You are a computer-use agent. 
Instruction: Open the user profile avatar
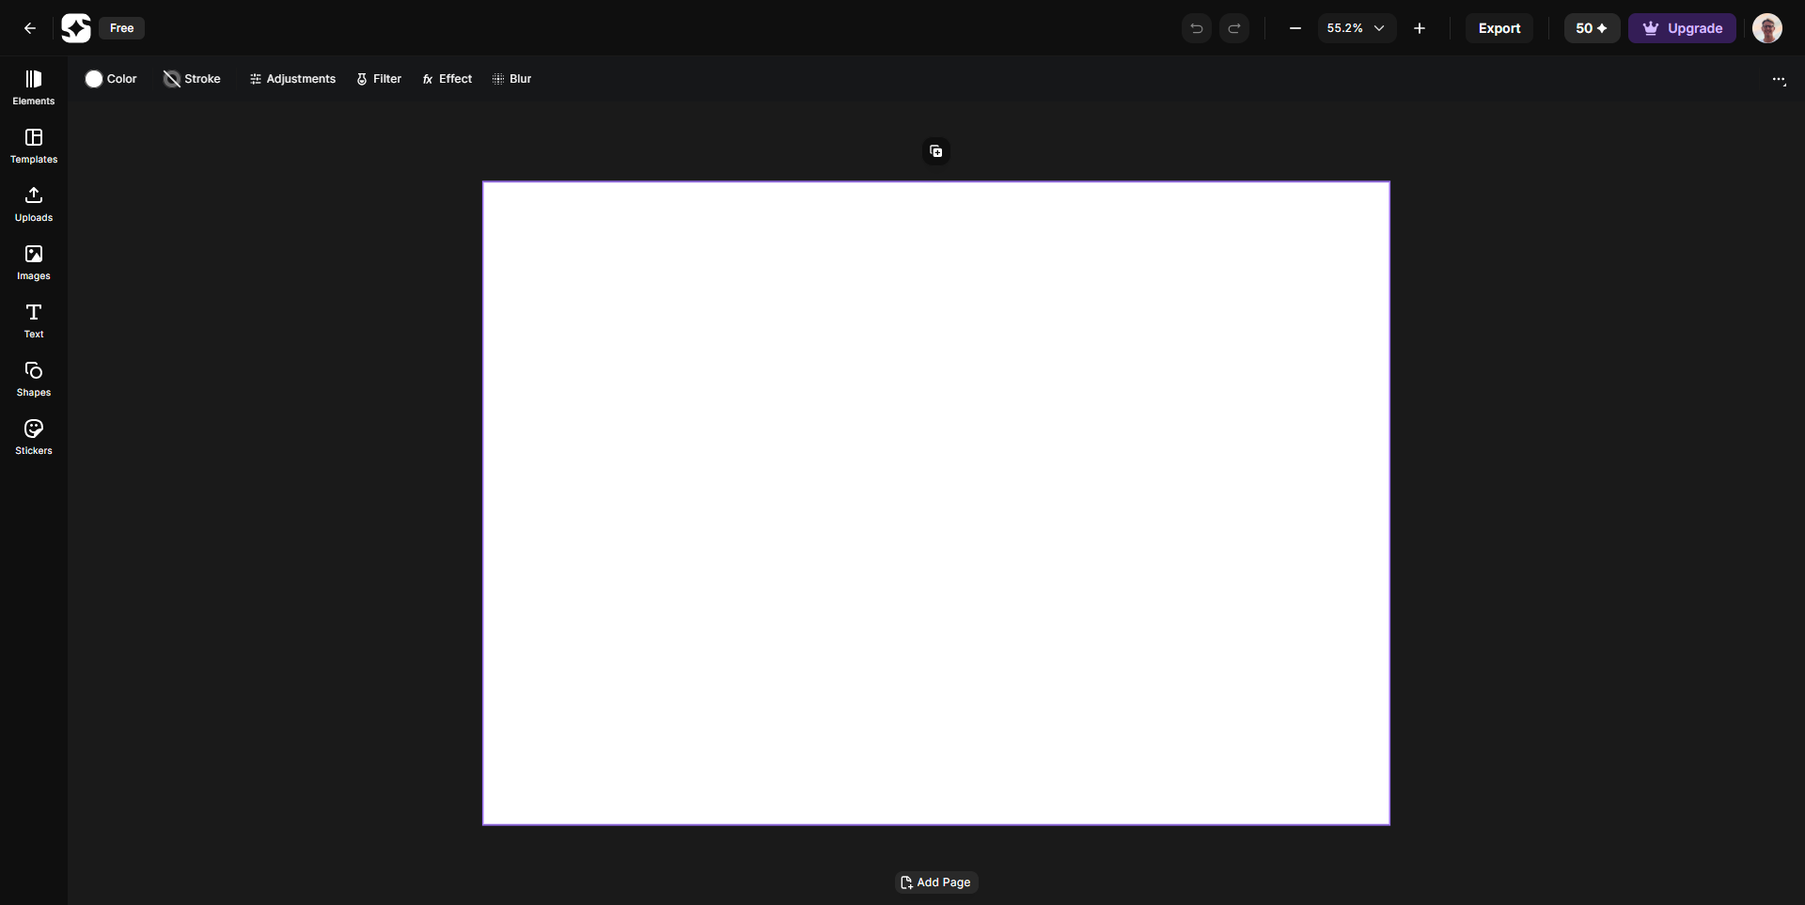pyautogui.click(x=1767, y=28)
